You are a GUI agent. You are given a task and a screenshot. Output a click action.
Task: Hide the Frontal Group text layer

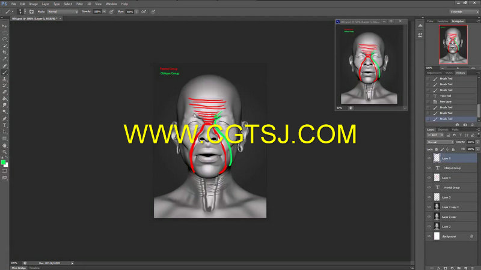[429, 188]
